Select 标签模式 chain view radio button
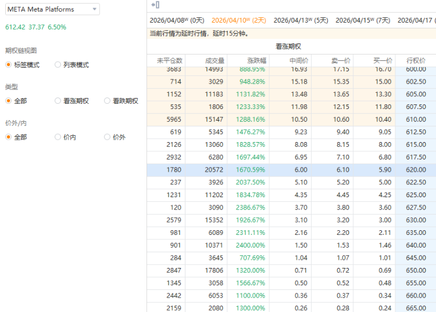The height and width of the screenshot is (312, 436). pos(9,65)
